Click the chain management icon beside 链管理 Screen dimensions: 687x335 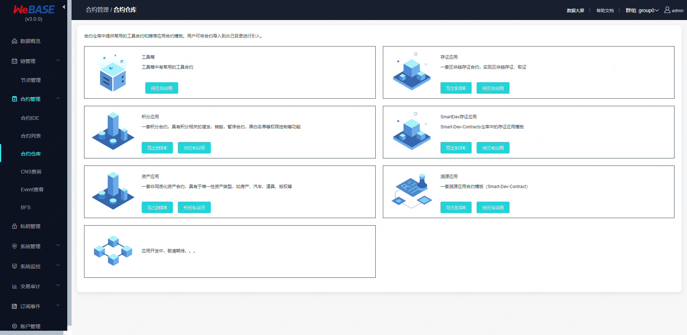tap(14, 61)
